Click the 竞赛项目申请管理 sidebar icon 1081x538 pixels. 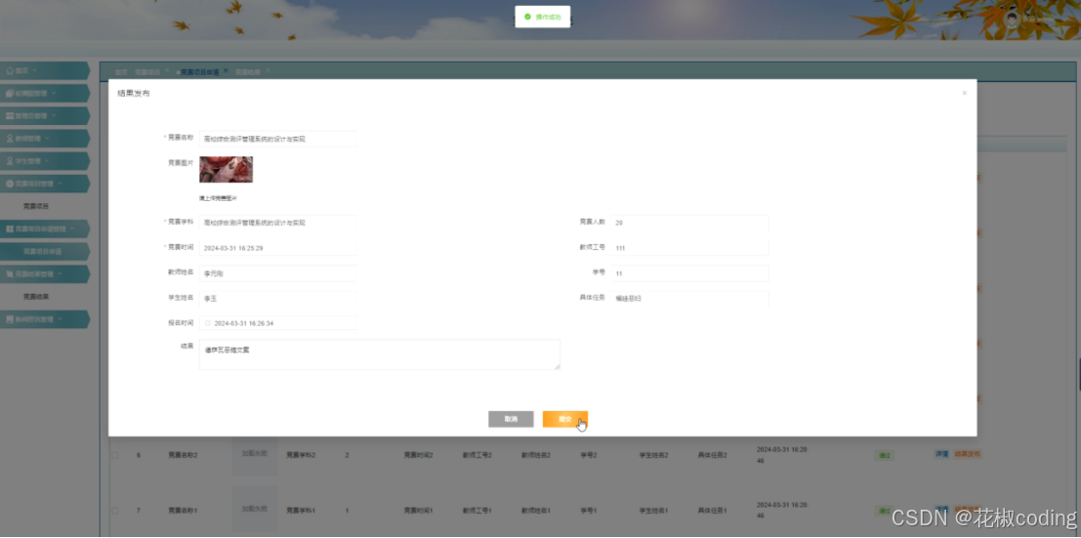[10, 228]
